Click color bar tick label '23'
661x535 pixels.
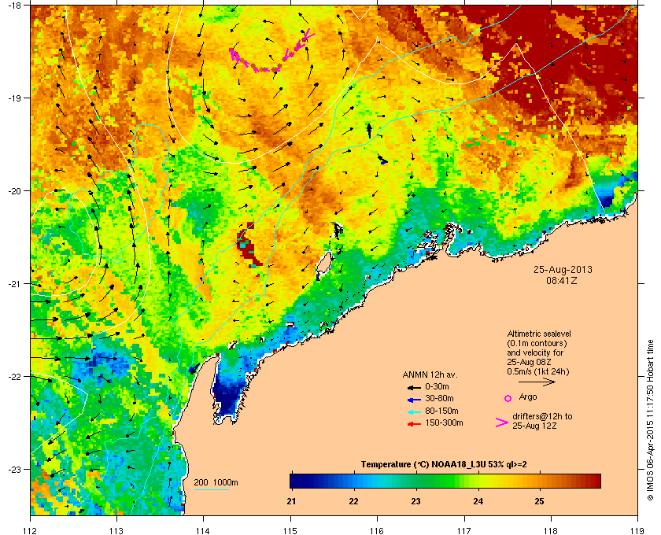click(x=415, y=502)
